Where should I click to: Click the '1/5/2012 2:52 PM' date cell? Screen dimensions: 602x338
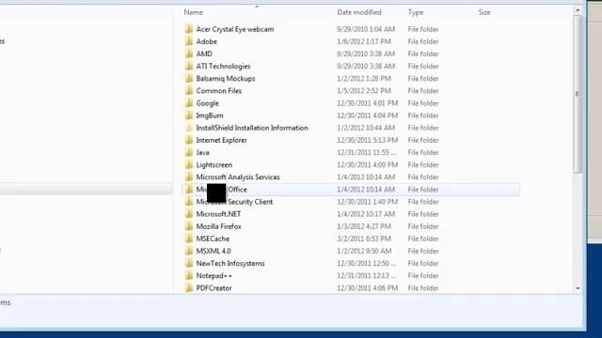364,91
